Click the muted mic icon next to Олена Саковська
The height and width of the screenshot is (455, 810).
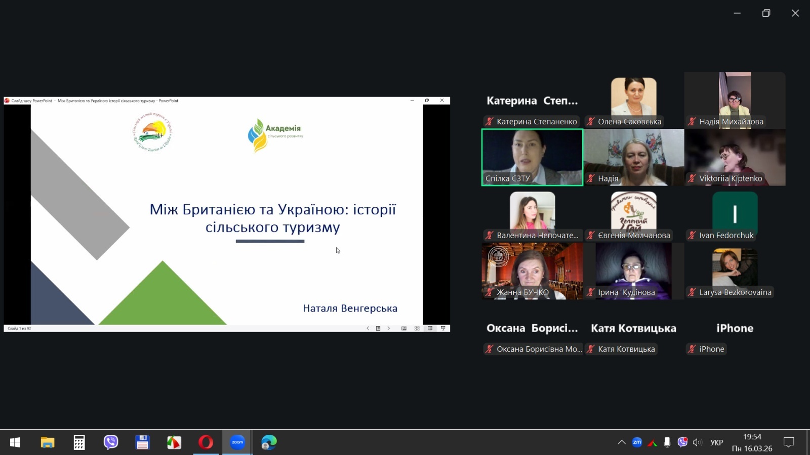point(590,121)
